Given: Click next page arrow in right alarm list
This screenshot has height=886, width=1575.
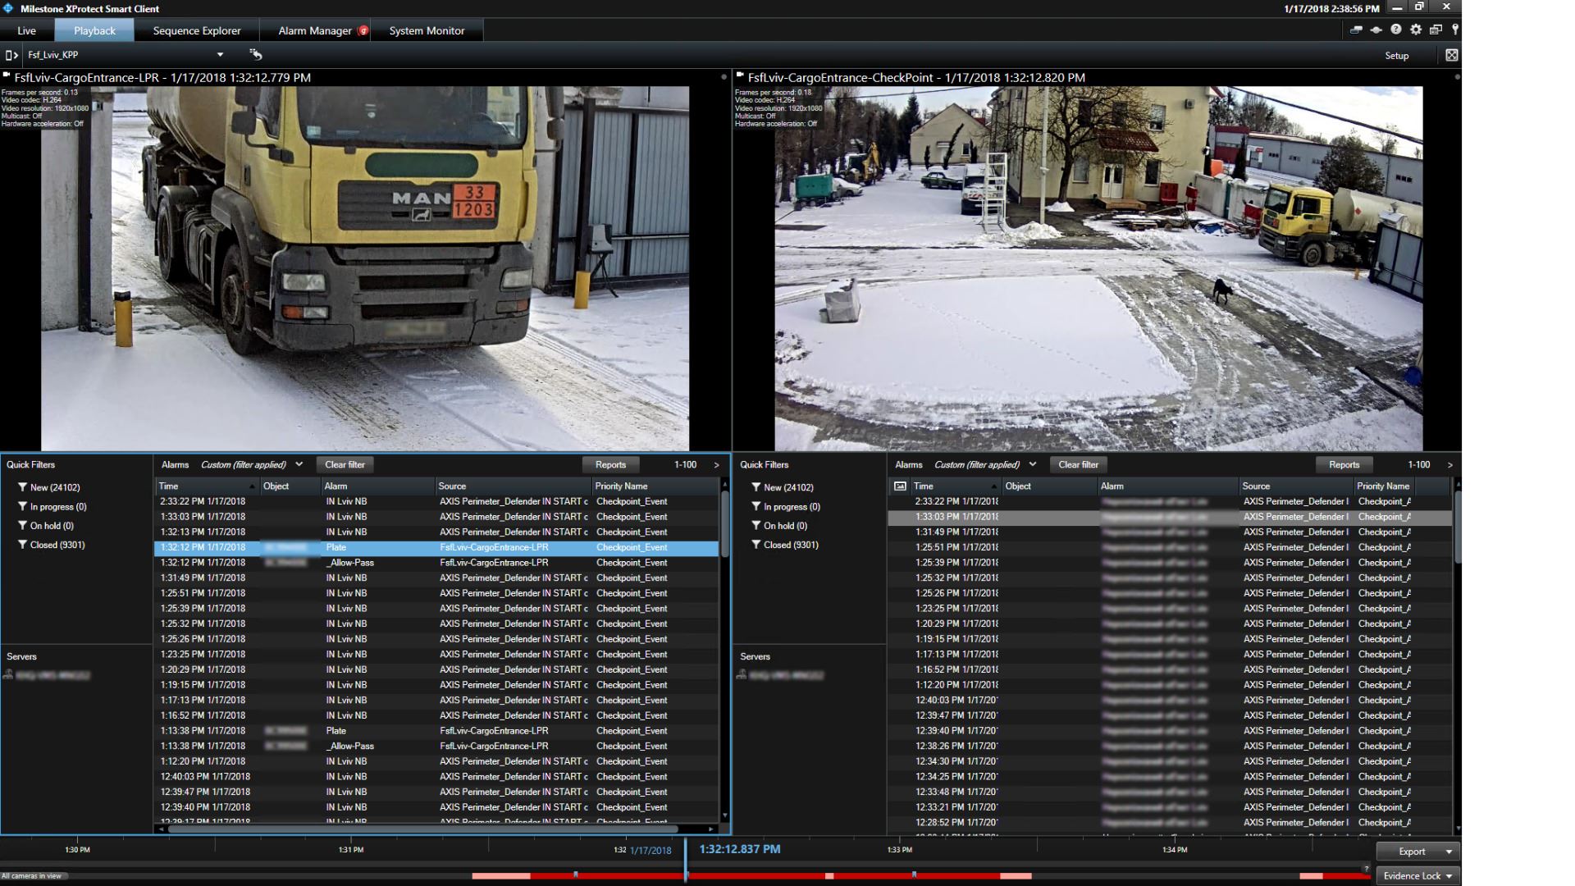Looking at the screenshot, I should 1449,465.
